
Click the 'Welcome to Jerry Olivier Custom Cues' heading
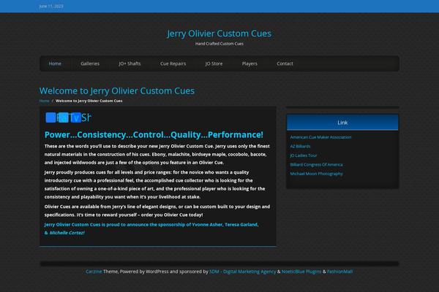click(117, 91)
